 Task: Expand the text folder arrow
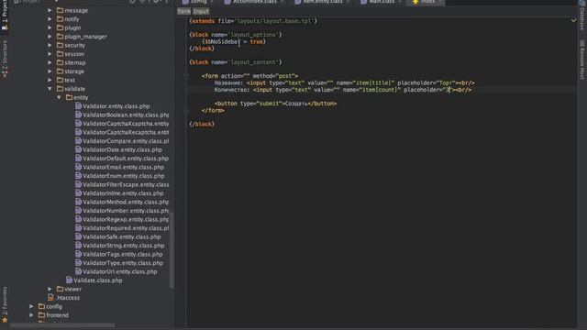(x=50, y=80)
